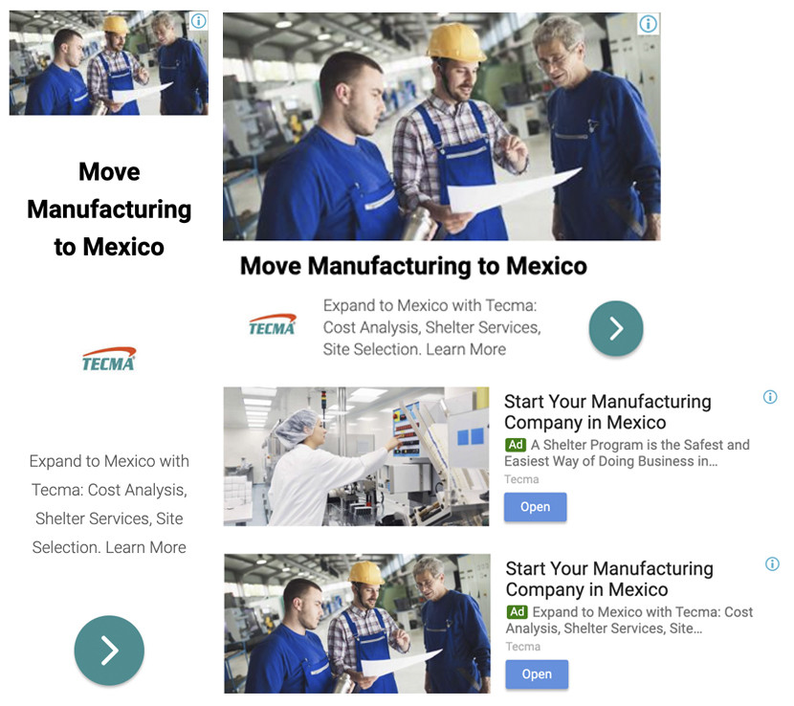The width and height of the screenshot is (794, 706).
Task: Click the banner ad's 'Cost Analysis, Shelter Services' description
Action: [432, 328]
